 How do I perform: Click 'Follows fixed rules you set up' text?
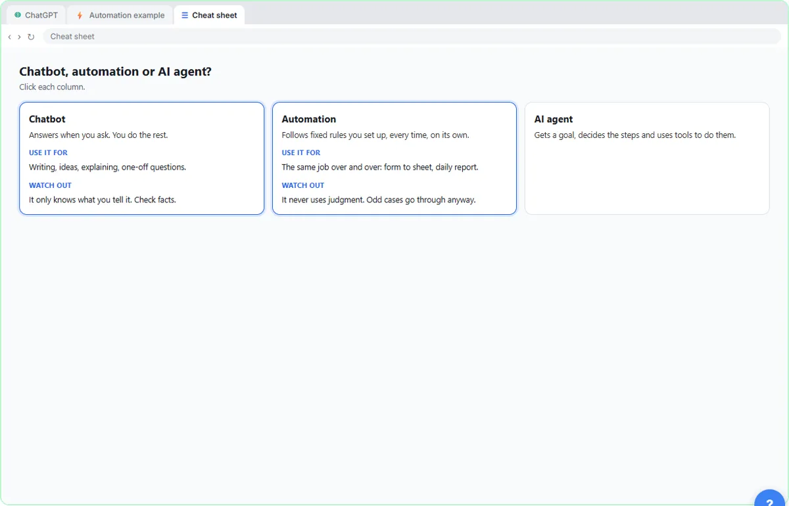point(375,135)
